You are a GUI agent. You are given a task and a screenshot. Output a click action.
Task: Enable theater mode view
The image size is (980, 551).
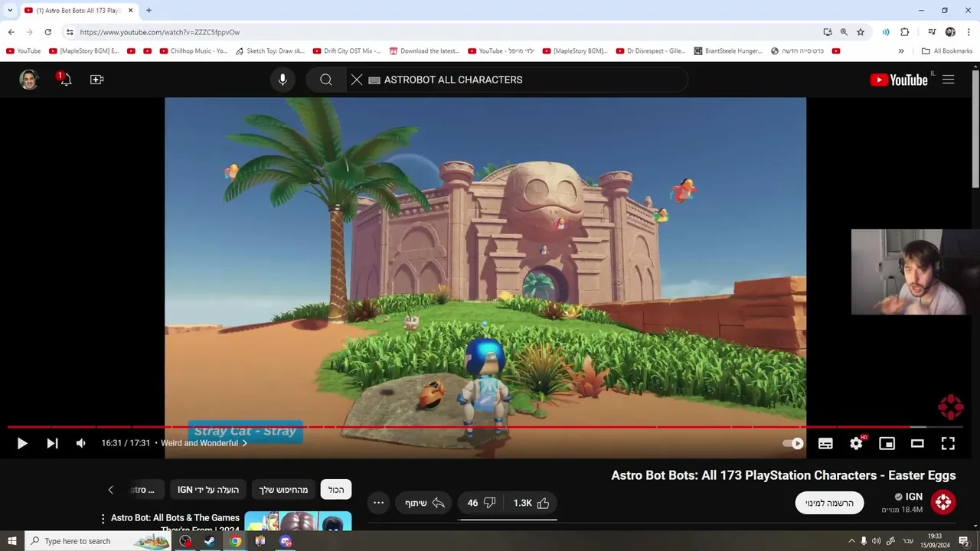pyautogui.click(x=917, y=443)
